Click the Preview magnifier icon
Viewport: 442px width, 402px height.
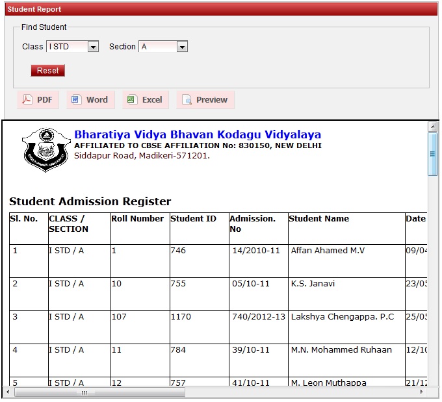point(187,100)
